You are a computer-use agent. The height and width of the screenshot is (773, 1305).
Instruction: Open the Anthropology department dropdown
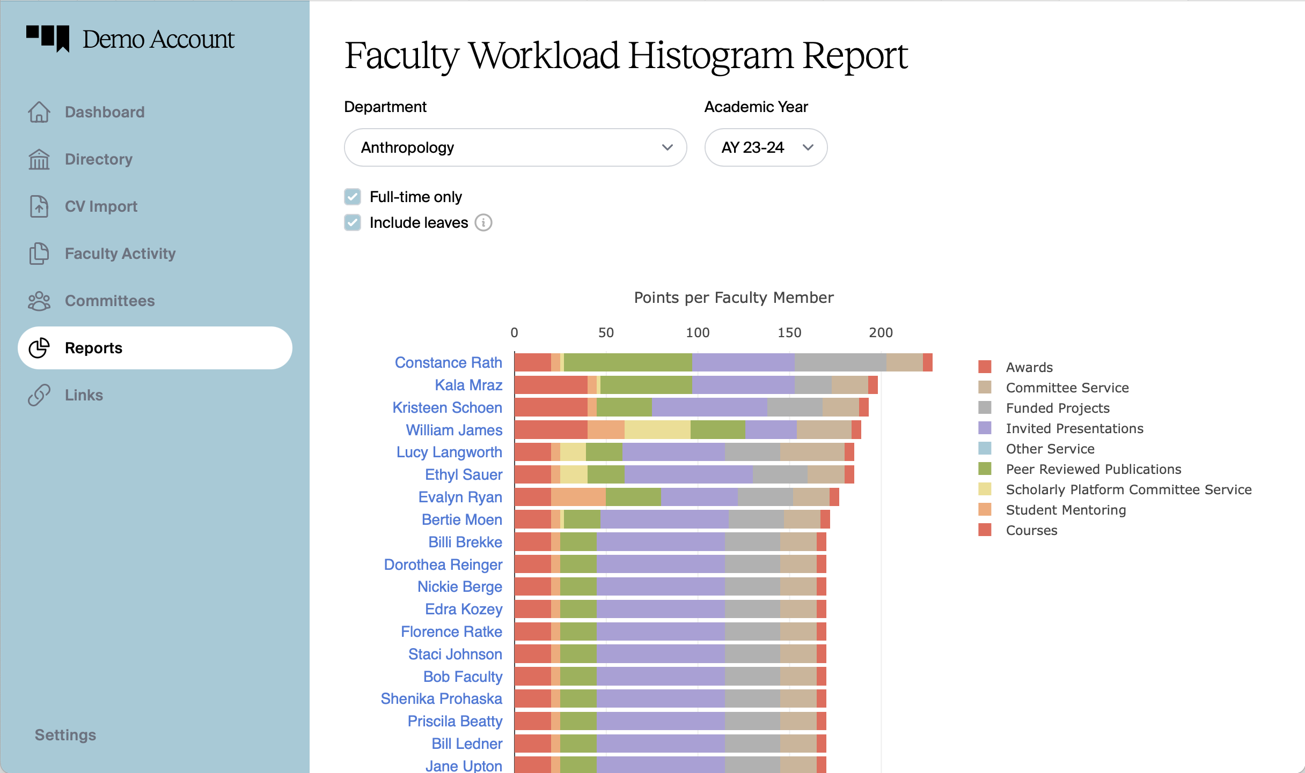point(515,147)
